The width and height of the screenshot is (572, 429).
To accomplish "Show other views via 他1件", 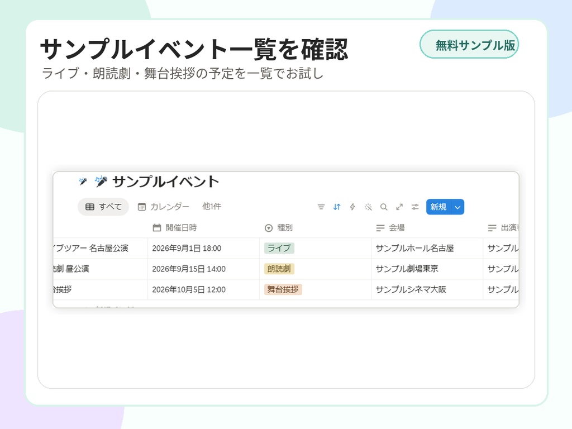I will (212, 207).
